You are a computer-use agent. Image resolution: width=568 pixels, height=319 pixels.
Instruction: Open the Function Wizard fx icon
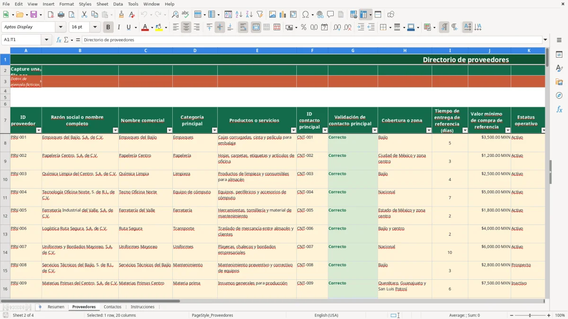click(59, 40)
